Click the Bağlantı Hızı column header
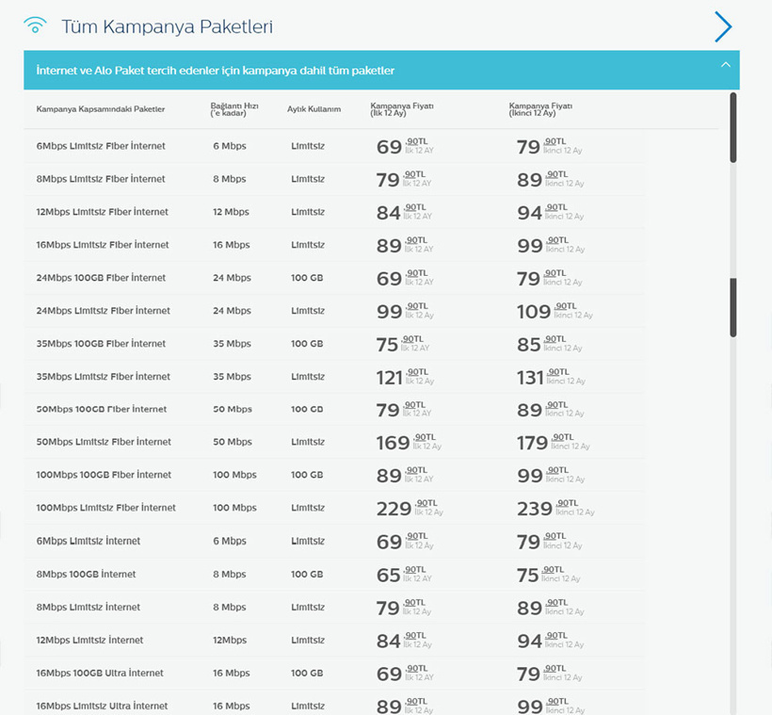Viewport: 772px width, 715px height. [234, 109]
